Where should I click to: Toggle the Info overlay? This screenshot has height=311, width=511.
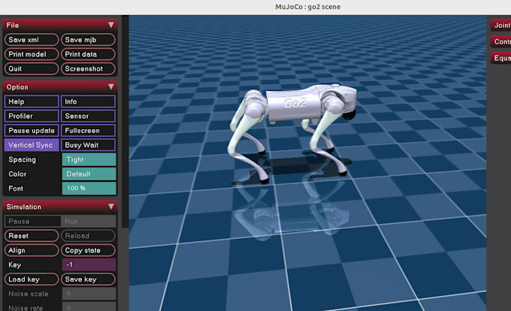(x=88, y=101)
